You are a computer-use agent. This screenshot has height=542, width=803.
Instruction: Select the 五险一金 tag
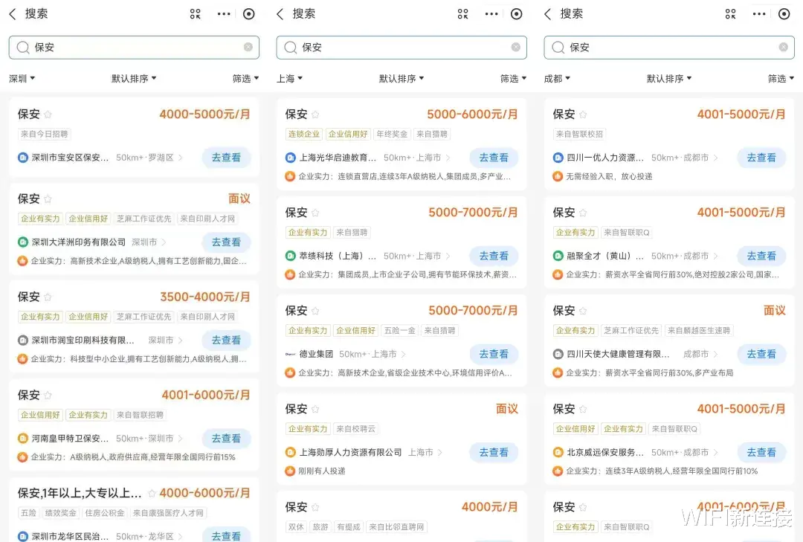[x=399, y=330]
